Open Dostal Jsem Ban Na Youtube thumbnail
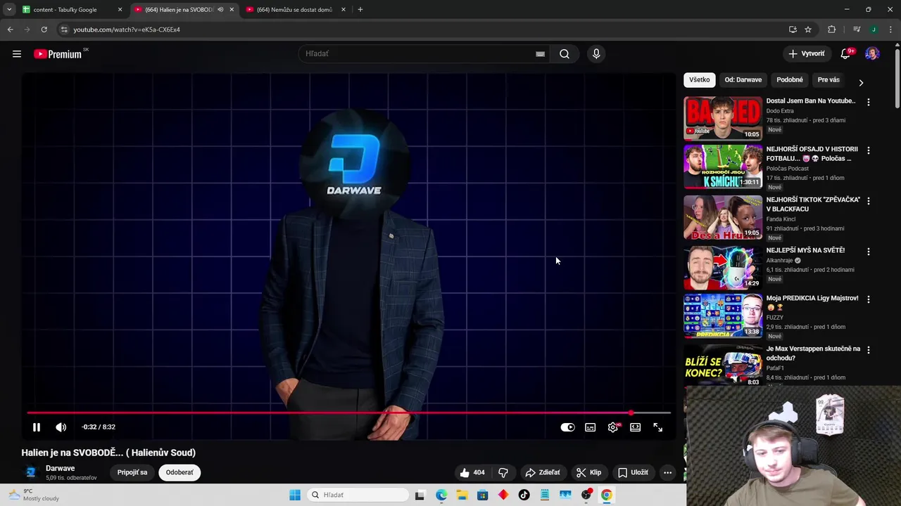The height and width of the screenshot is (506, 901). 723,119
